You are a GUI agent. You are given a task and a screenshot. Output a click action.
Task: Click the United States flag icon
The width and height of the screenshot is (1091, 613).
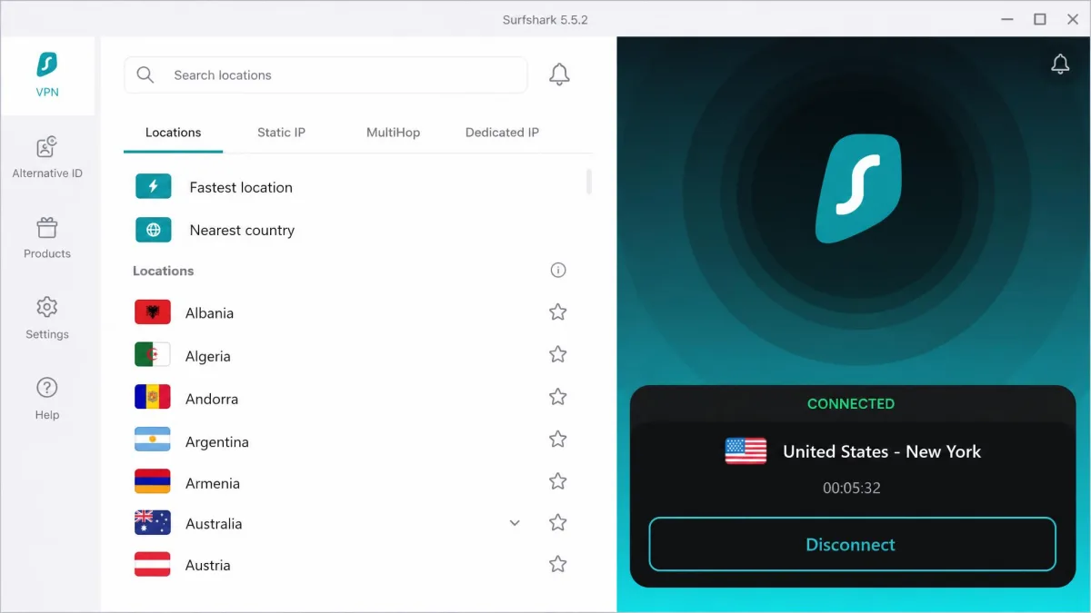point(746,450)
